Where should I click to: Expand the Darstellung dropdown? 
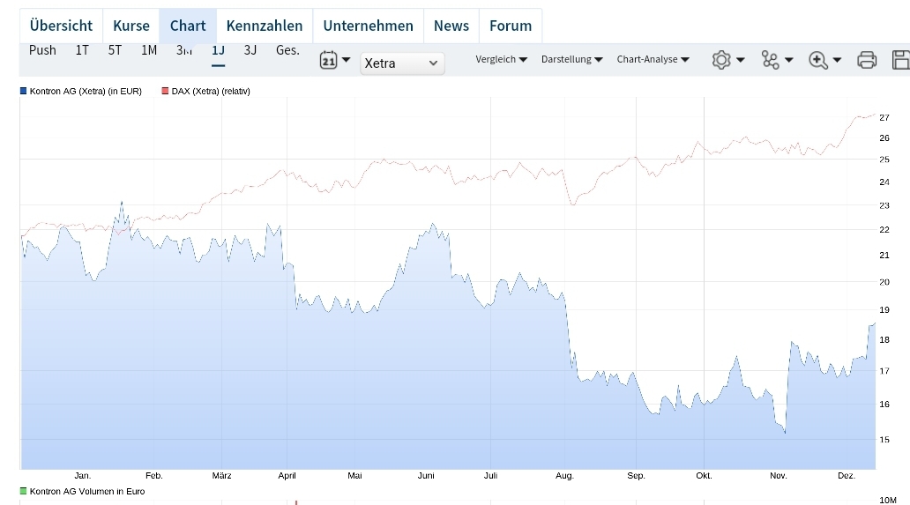(571, 60)
